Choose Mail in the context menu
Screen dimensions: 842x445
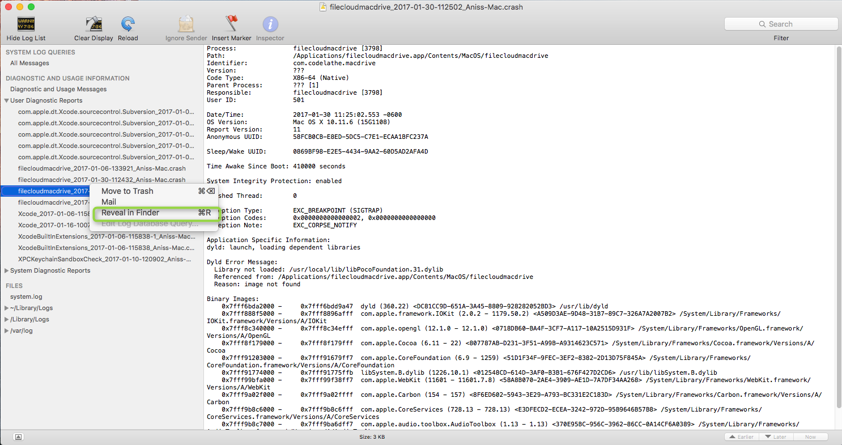tap(109, 202)
